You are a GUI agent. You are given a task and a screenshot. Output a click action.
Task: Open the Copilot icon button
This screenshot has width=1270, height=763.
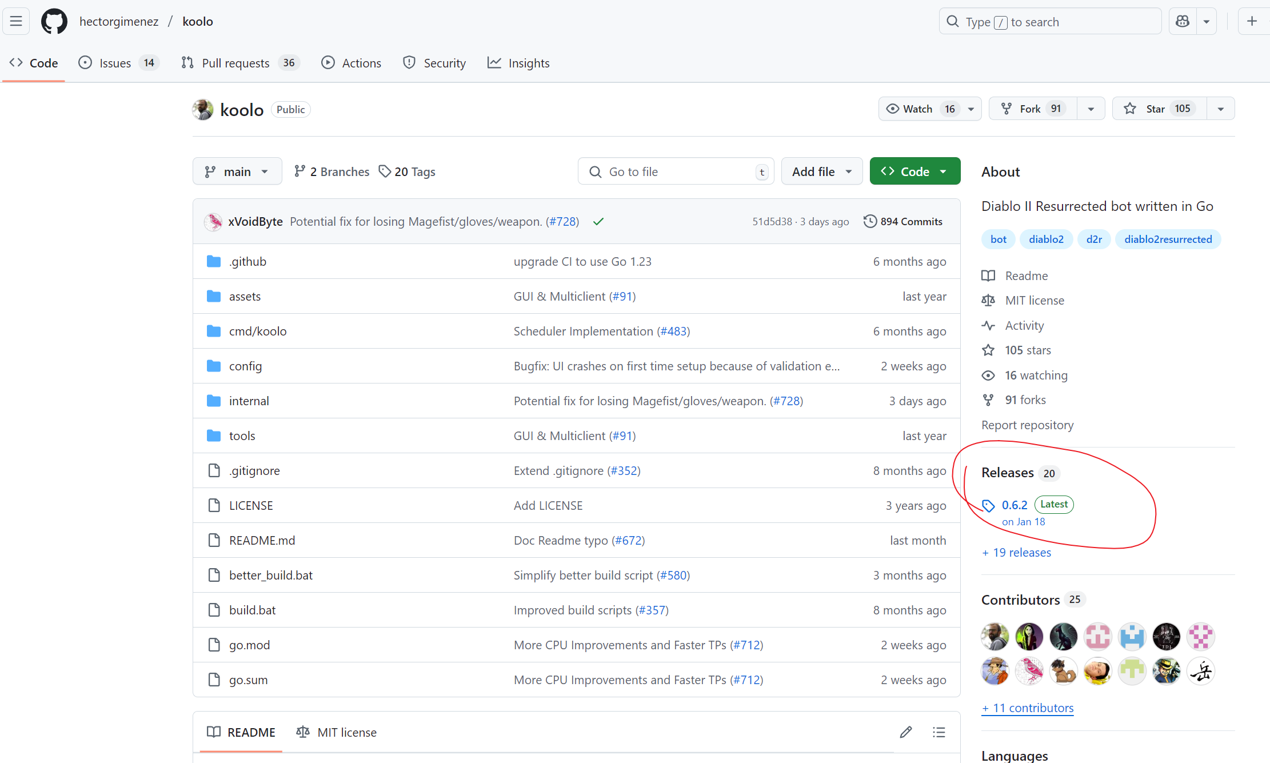tap(1183, 22)
